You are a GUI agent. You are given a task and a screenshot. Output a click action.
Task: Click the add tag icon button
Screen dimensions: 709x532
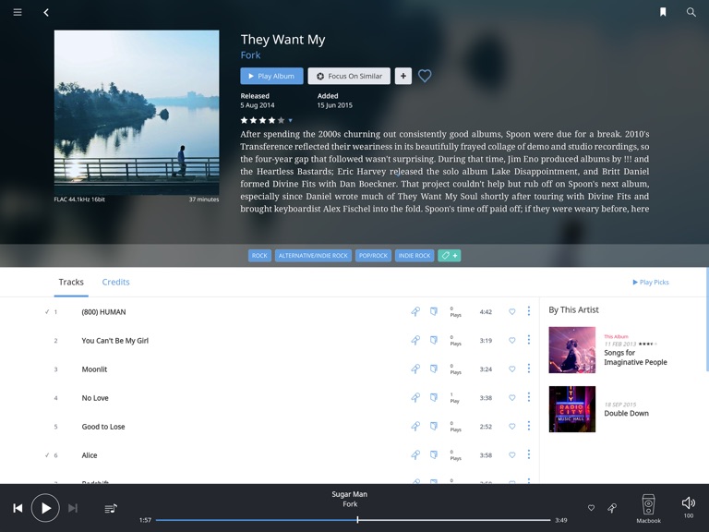tap(449, 256)
